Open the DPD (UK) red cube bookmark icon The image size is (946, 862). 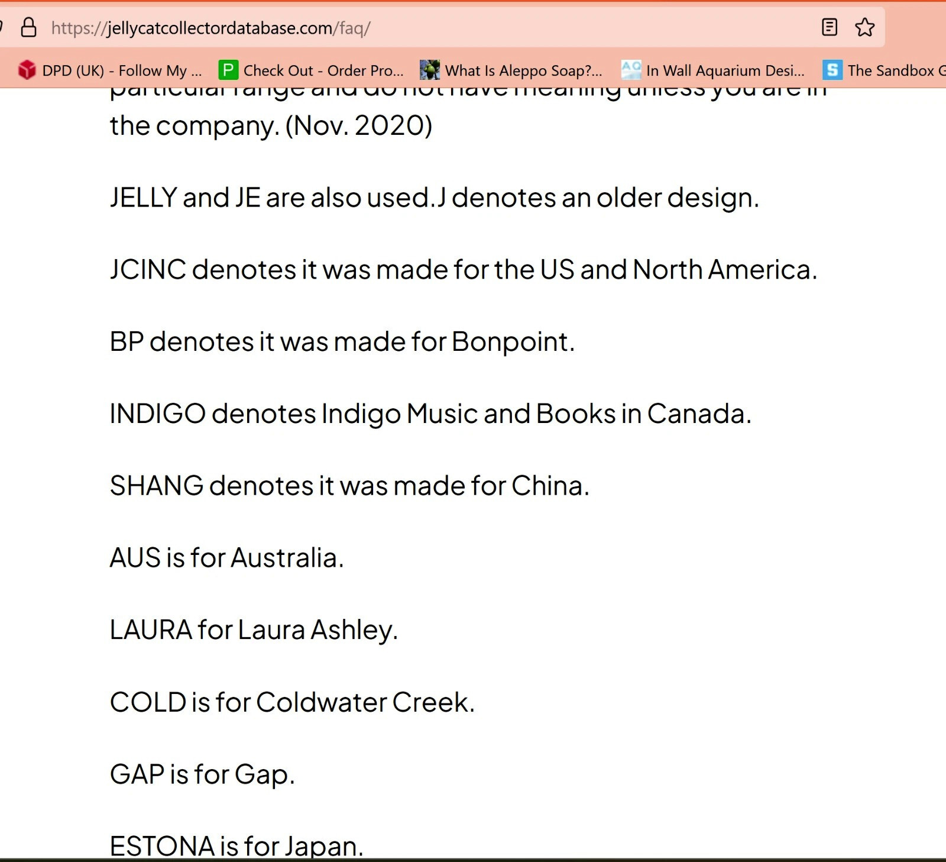(x=27, y=70)
